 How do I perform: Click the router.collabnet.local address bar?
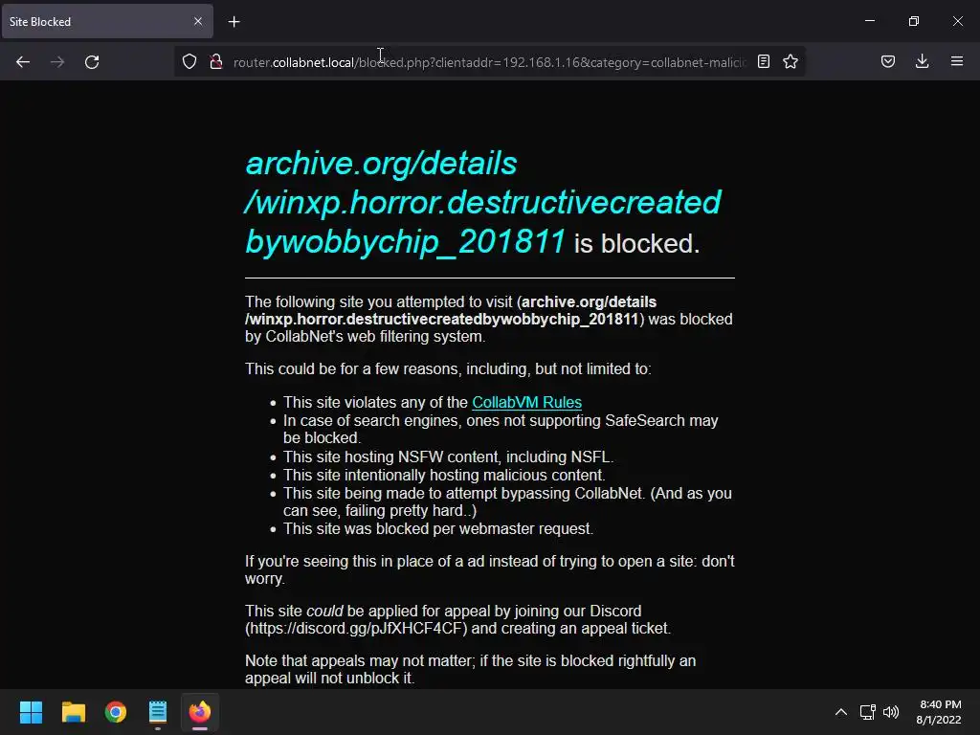click(x=489, y=62)
